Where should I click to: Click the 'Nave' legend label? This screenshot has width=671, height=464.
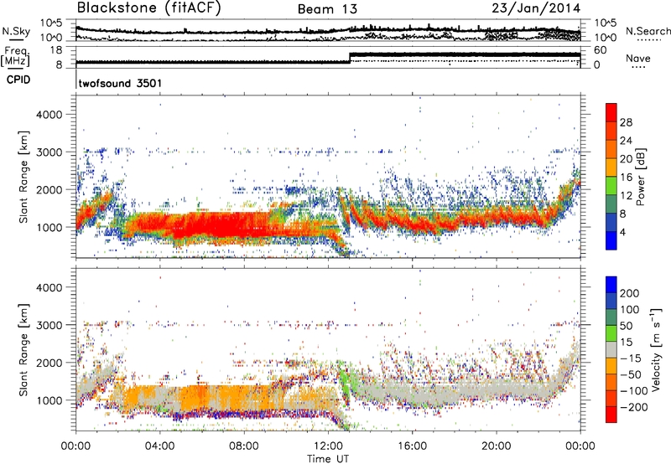click(638, 59)
